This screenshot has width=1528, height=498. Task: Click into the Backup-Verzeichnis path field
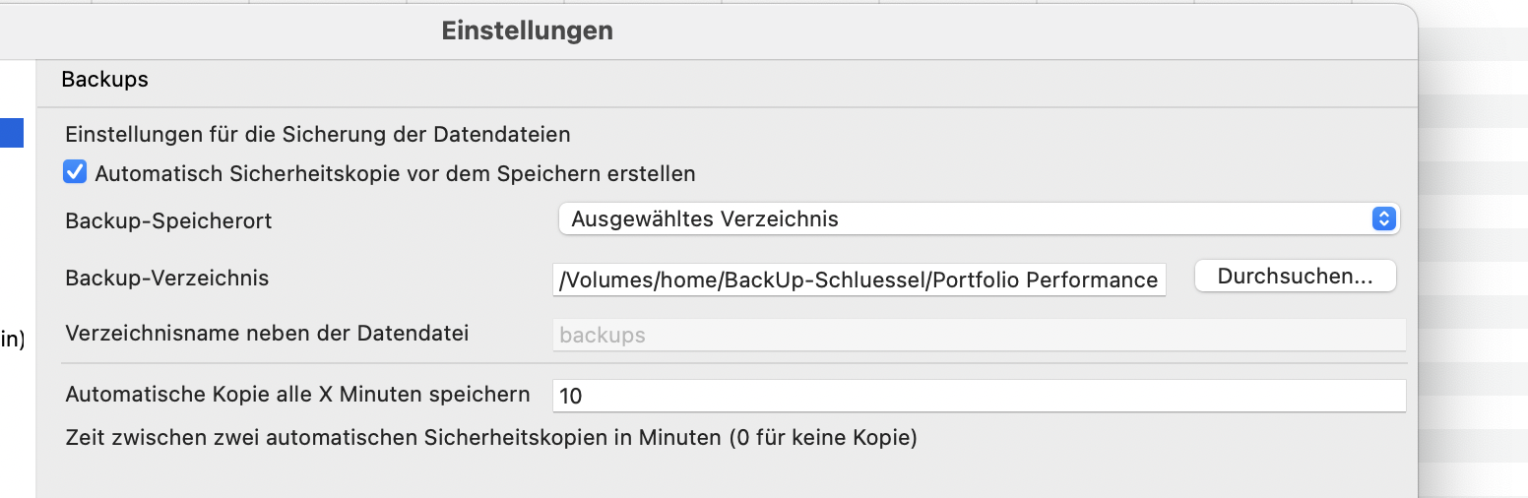[859, 280]
